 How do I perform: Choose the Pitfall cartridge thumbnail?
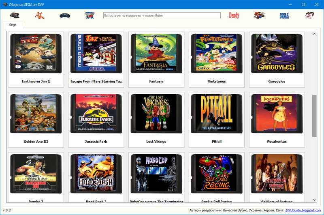point(217,113)
